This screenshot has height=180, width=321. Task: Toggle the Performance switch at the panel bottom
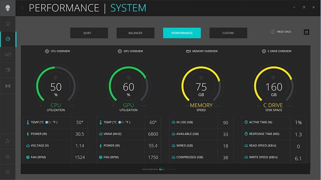point(161,169)
